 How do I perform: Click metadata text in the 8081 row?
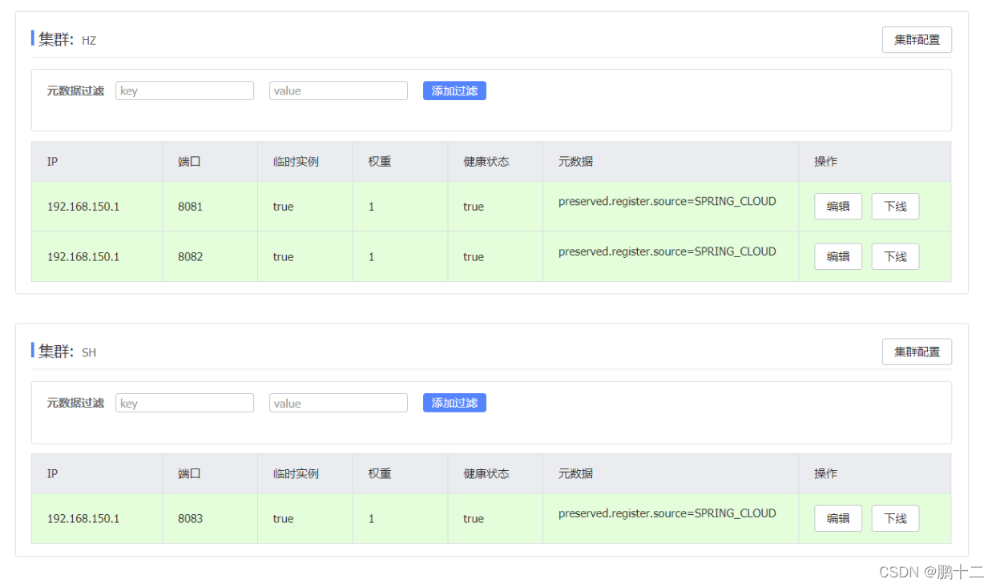click(667, 202)
